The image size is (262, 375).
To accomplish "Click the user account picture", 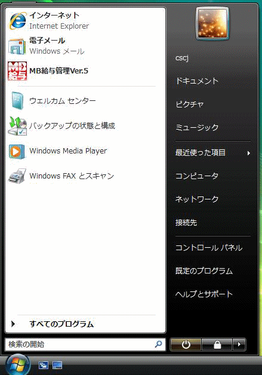I will pyautogui.click(x=212, y=23).
